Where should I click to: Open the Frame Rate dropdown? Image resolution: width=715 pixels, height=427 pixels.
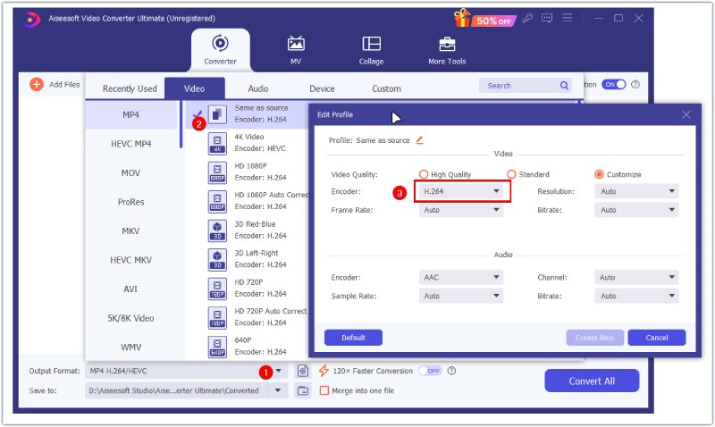click(x=461, y=210)
